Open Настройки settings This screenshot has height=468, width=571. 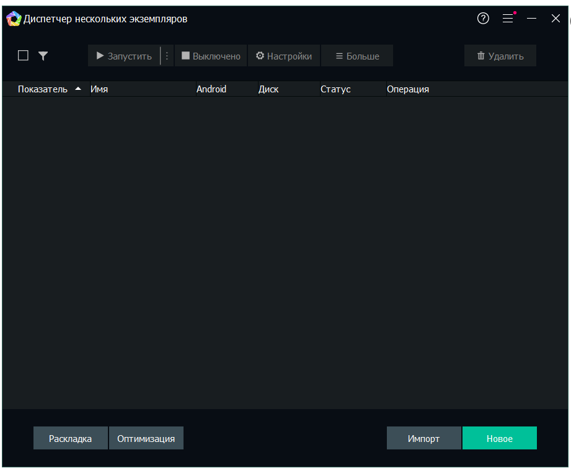pyautogui.click(x=284, y=56)
